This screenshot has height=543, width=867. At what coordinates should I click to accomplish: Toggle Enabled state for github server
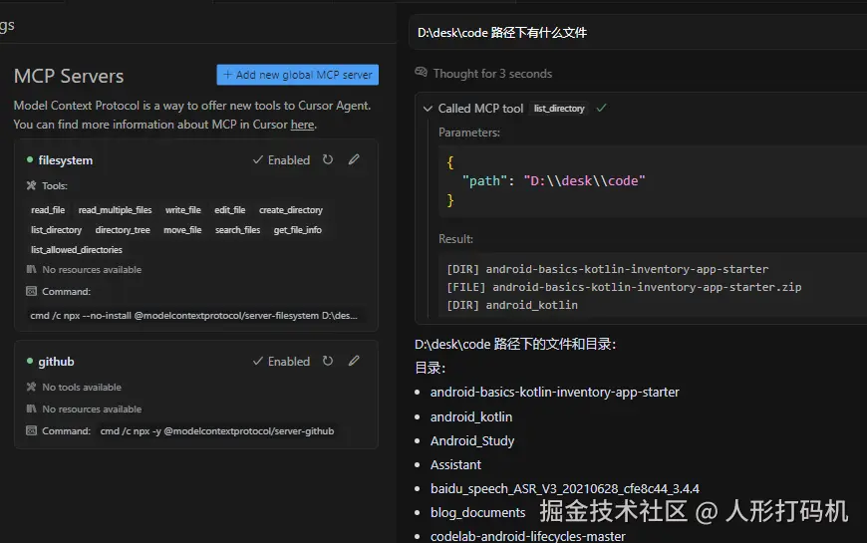[x=281, y=361]
